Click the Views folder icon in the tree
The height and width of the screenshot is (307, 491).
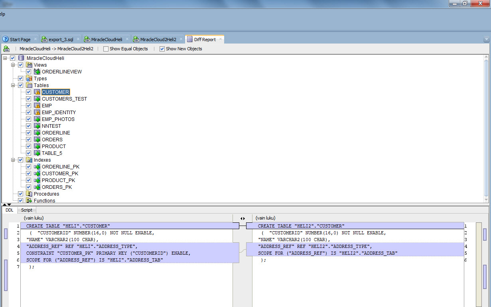[29, 65]
